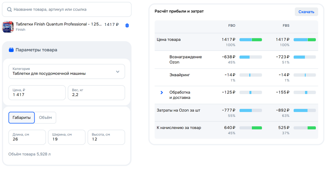Click the FBO Эквайринг bar

pos(251,75)
